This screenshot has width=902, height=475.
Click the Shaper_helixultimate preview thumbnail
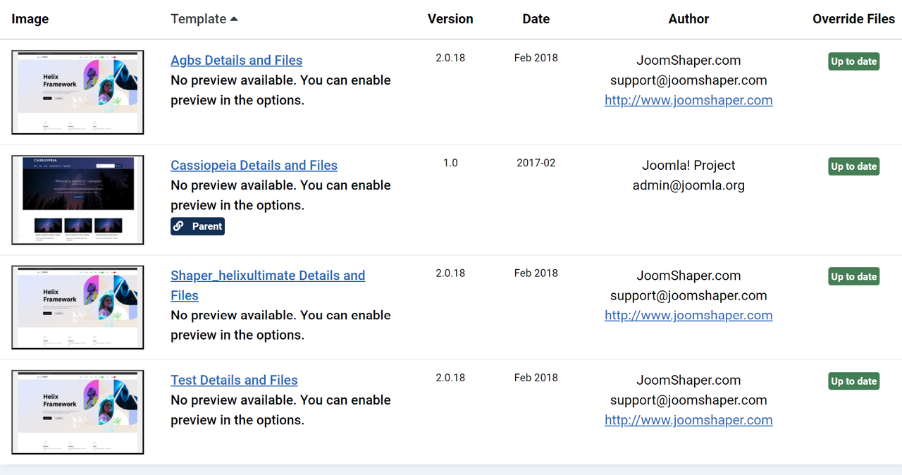78,307
